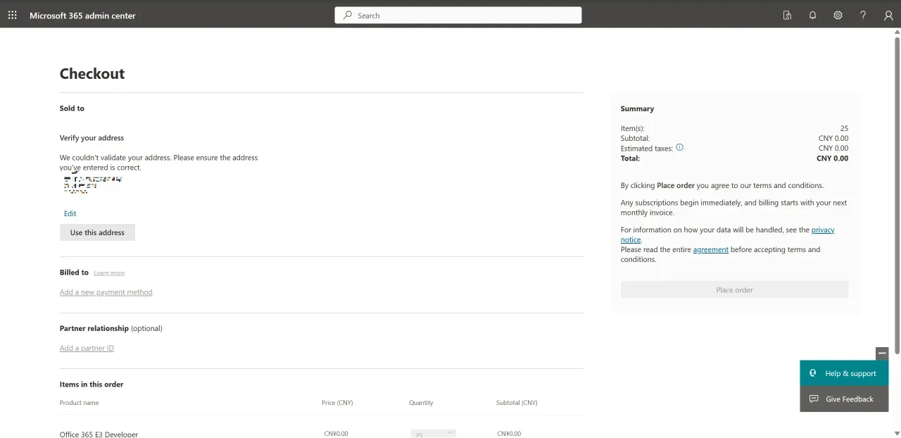Increase quantity with the stepper up arrow
Viewport: 901px width, 438px height.
[450, 432]
